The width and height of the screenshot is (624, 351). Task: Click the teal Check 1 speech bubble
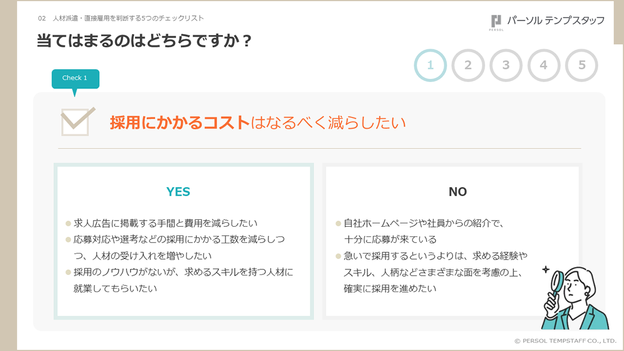75,79
